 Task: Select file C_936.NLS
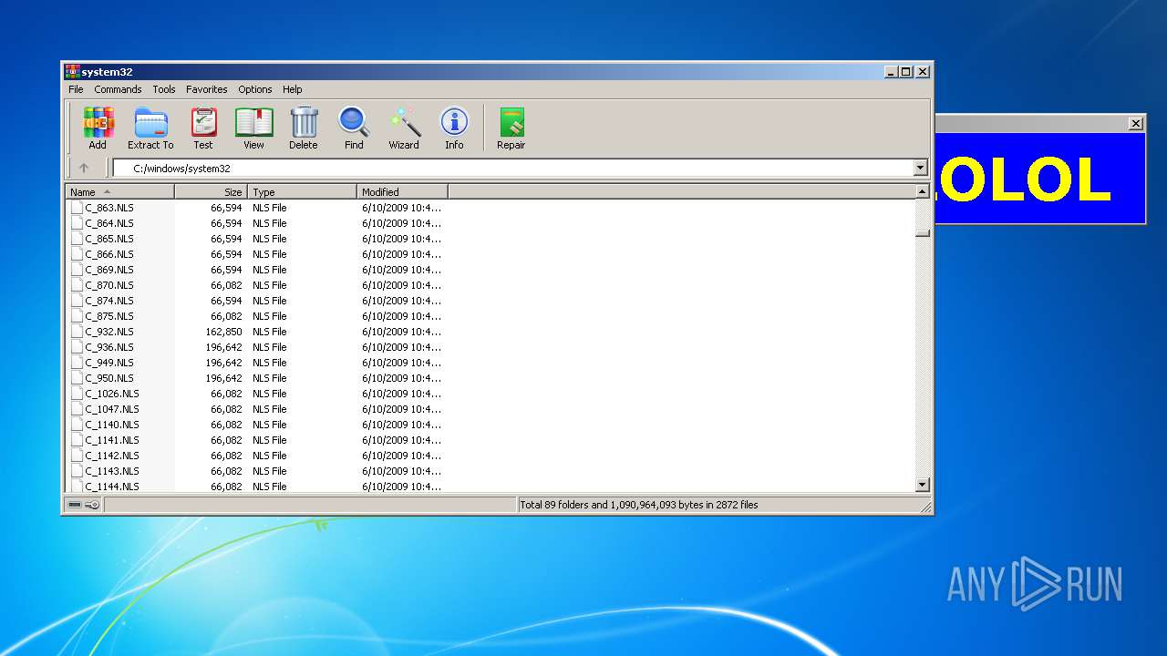109,347
